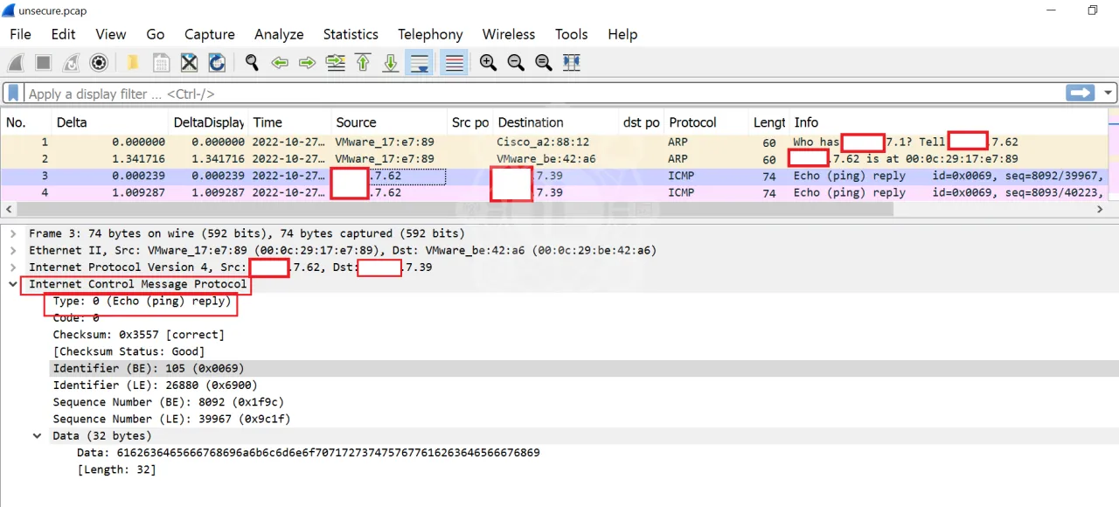This screenshot has height=507, width=1119.
Task: Sort by the Source column header
Action: coord(389,122)
